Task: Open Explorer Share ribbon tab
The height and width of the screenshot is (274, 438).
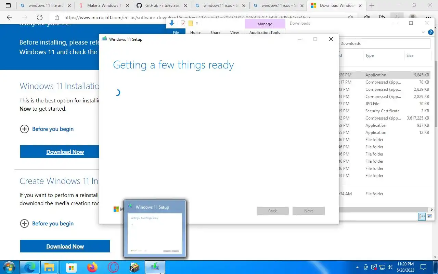Action: point(215,33)
